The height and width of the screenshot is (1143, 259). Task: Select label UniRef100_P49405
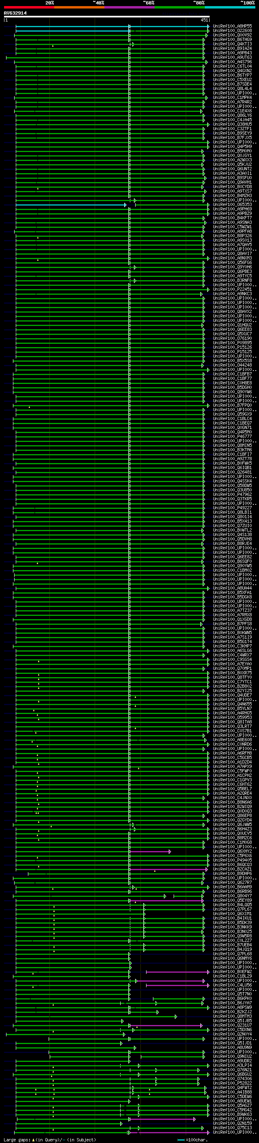(232, 860)
